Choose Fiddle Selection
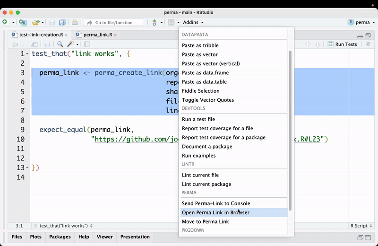378x246 pixels. coord(200,91)
